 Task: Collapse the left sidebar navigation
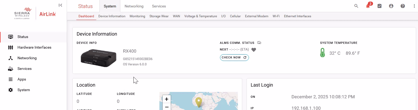pyautogui.click(x=61, y=5)
